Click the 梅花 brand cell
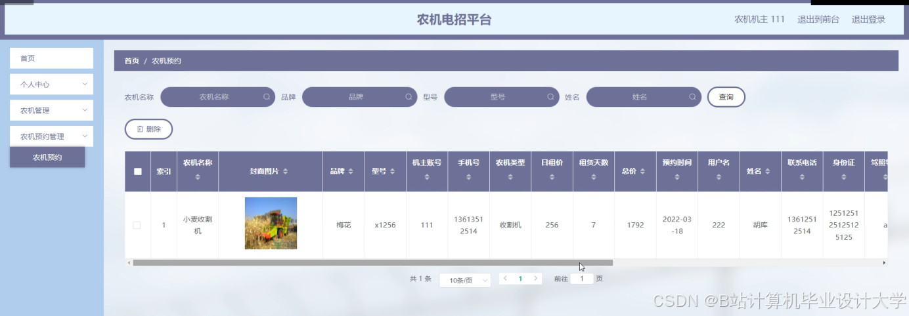 [x=344, y=225]
